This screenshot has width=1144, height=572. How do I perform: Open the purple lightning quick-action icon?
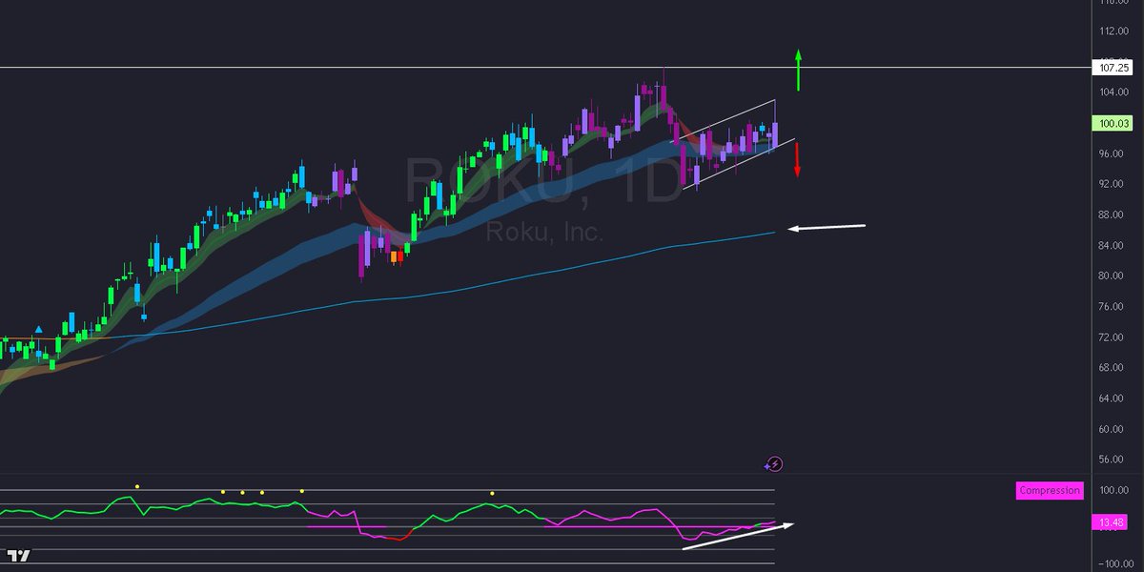[x=775, y=464]
